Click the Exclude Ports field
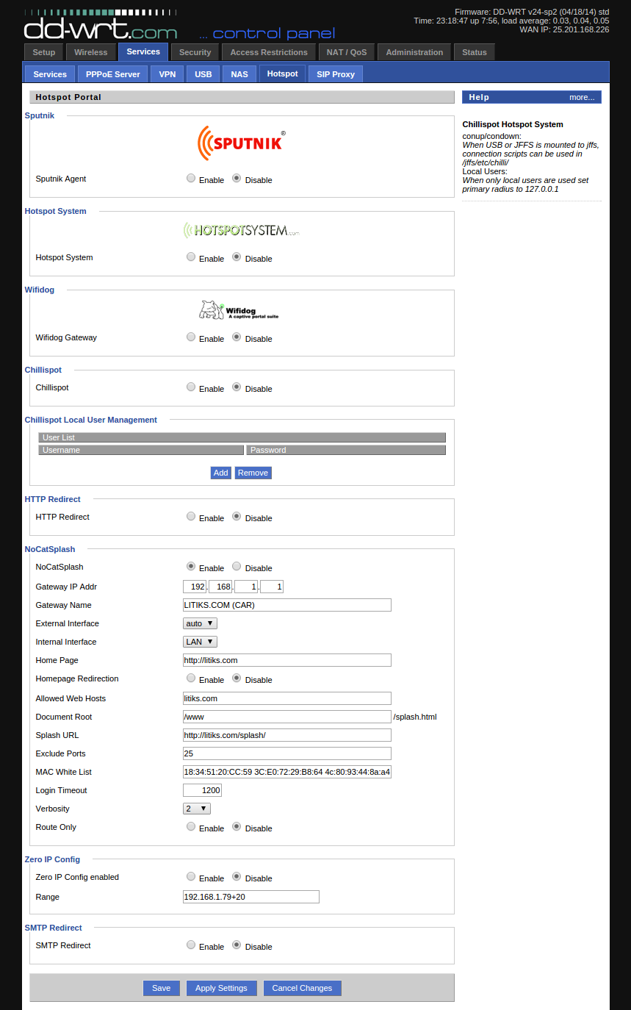This screenshot has height=1010, width=631. click(x=287, y=753)
